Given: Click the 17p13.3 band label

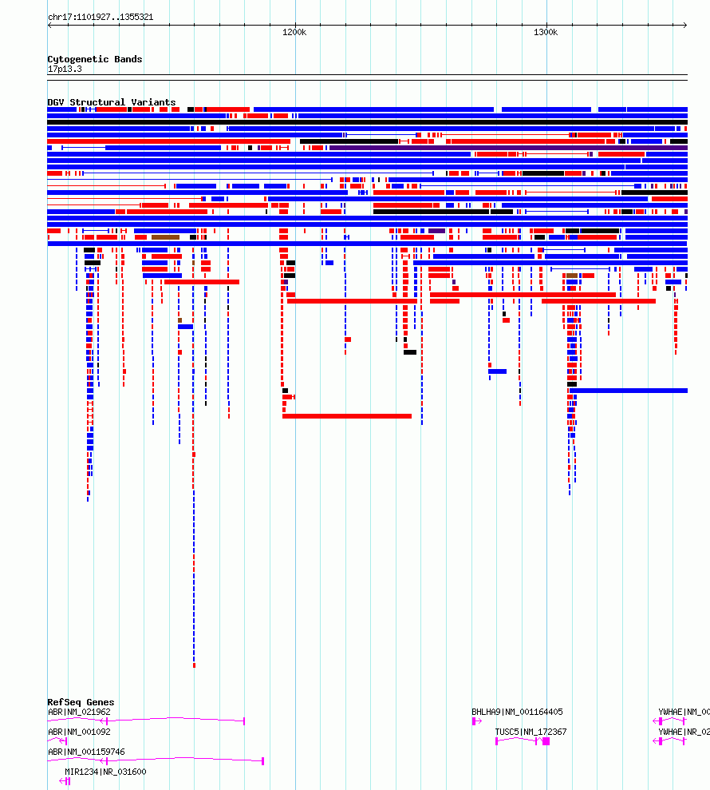Looking at the screenshot, I should (65, 69).
